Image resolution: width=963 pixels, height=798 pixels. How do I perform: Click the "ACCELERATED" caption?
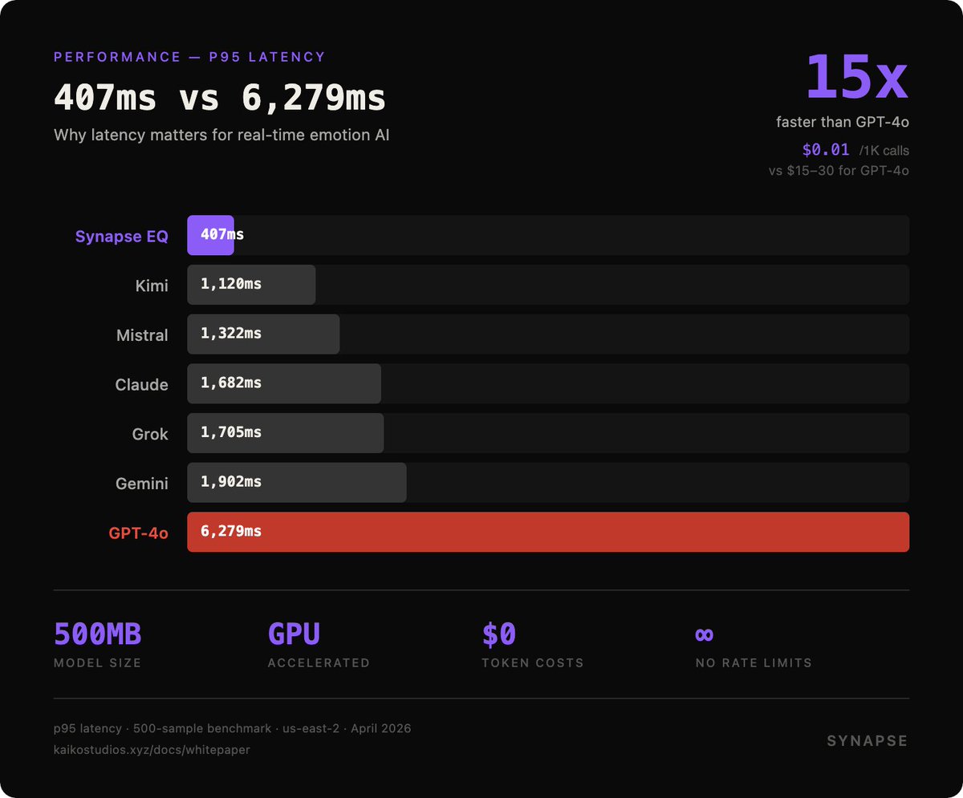[x=319, y=663]
